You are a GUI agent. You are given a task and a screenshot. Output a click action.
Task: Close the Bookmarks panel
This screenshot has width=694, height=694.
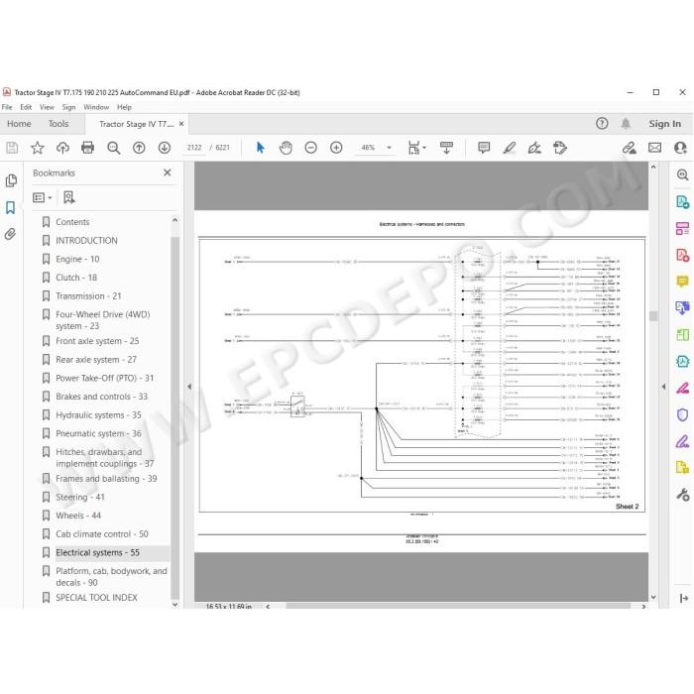[167, 173]
